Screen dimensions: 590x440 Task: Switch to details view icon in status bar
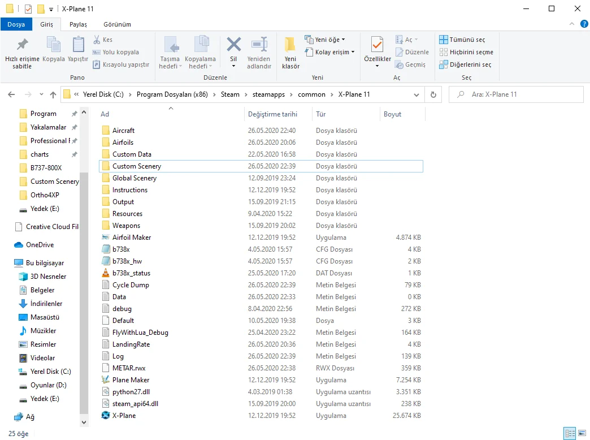pos(570,433)
